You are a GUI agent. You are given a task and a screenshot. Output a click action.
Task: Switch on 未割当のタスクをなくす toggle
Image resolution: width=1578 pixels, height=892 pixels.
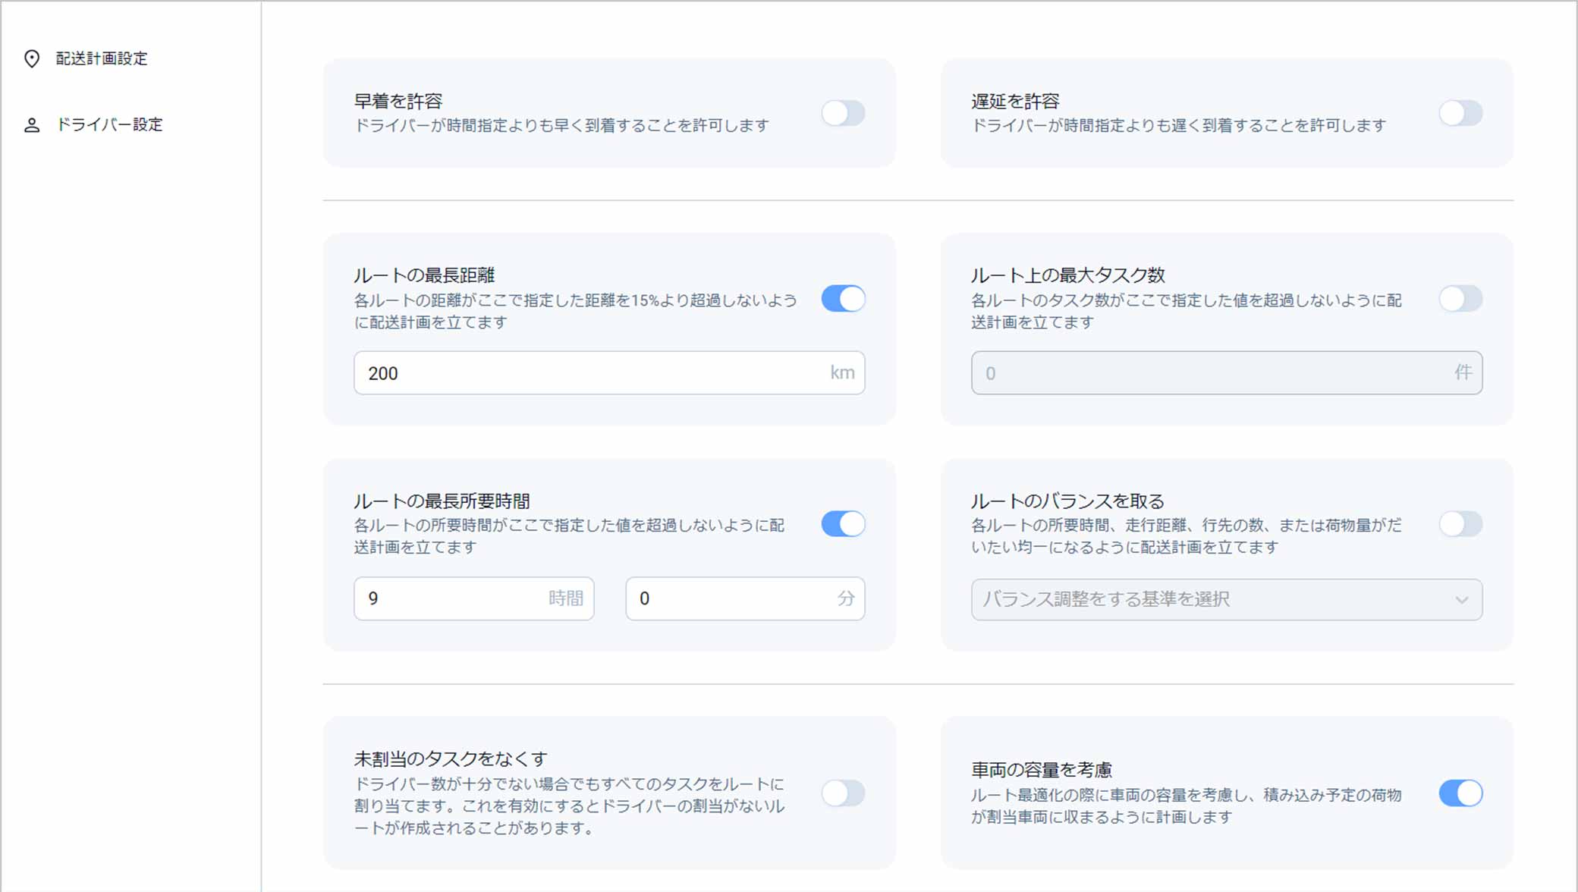click(x=843, y=793)
